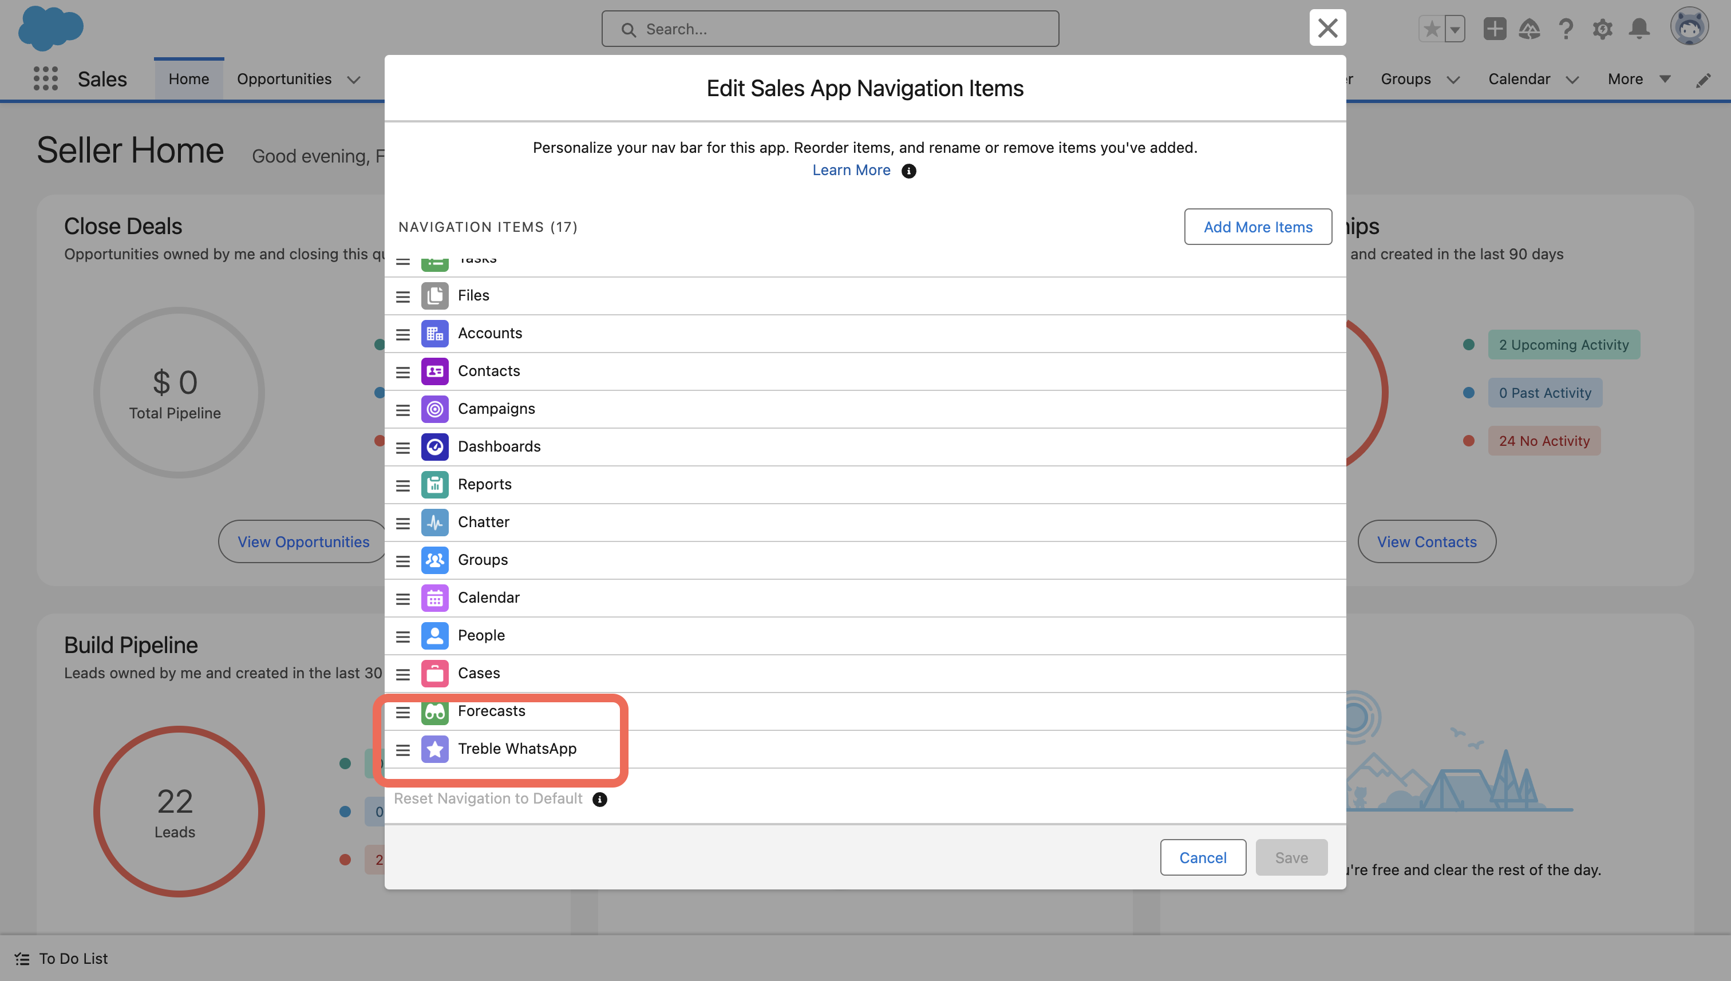Click the Reports clipboard icon
The width and height of the screenshot is (1731, 981).
click(x=434, y=484)
